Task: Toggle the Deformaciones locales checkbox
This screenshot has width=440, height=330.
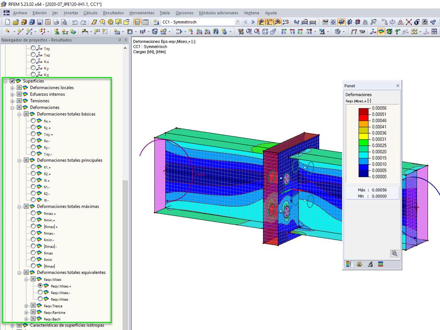Action: pyautogui.click(x=19, y=88)
